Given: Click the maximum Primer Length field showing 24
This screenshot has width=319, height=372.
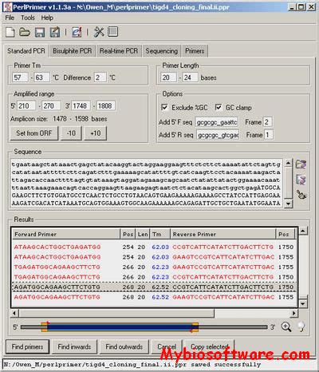Looking at the screenshot, I should tap(190, 77).
